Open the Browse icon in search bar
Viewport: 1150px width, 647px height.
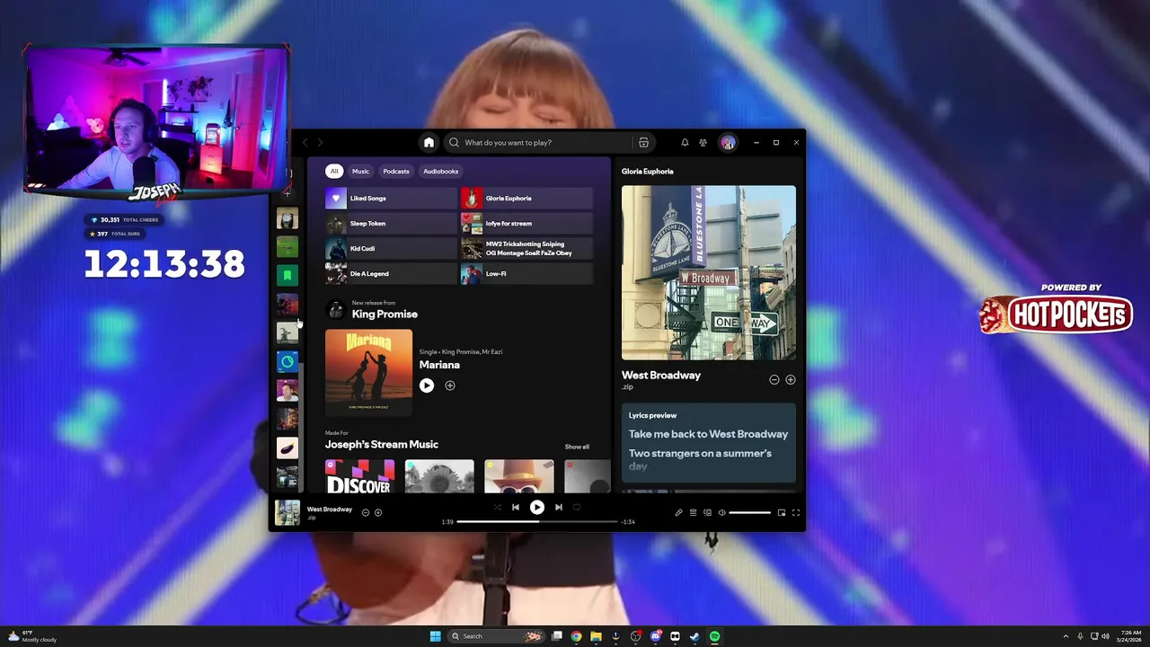[643, 142]
